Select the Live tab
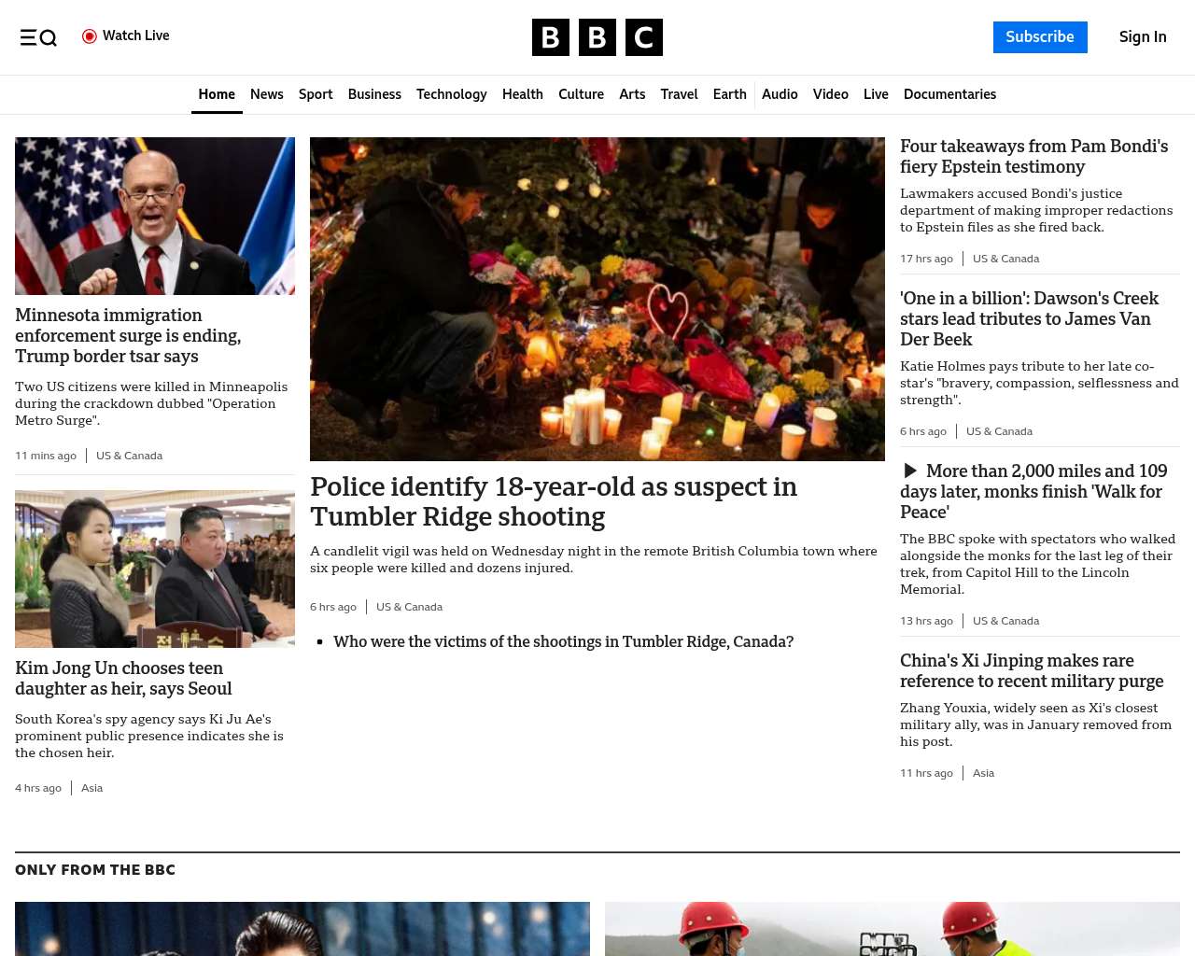The height and width of the screenshot is (956, 1195). [x=876, y=94]
